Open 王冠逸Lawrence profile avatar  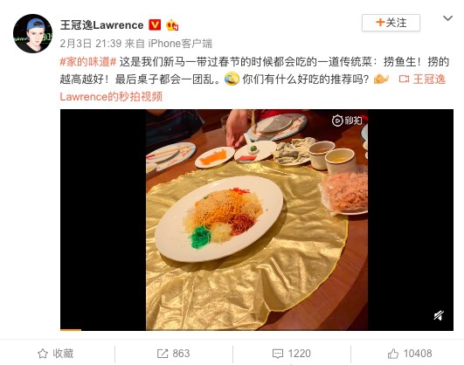pos(32,33)
